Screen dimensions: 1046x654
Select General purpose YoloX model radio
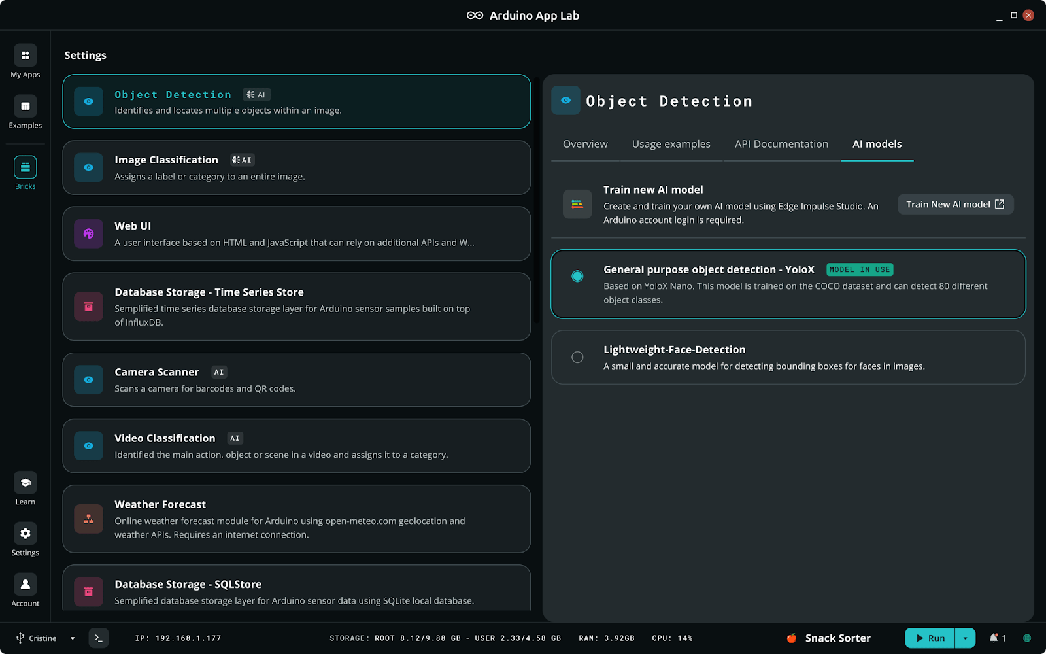(x=577, y=277)
